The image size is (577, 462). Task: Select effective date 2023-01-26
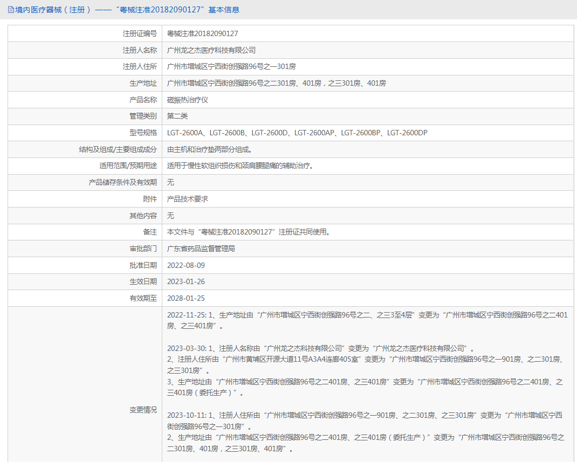[186, 282]
